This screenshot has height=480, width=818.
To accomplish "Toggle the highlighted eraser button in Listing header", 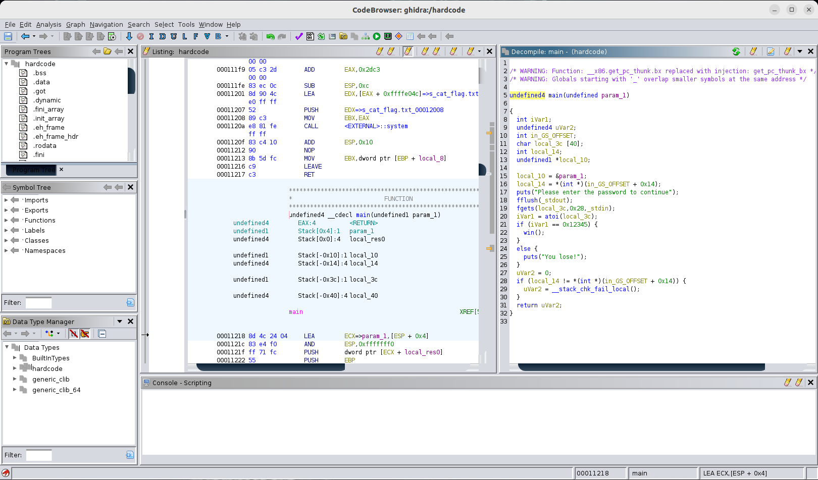I will pyautogui.click(x=408, y=51).
